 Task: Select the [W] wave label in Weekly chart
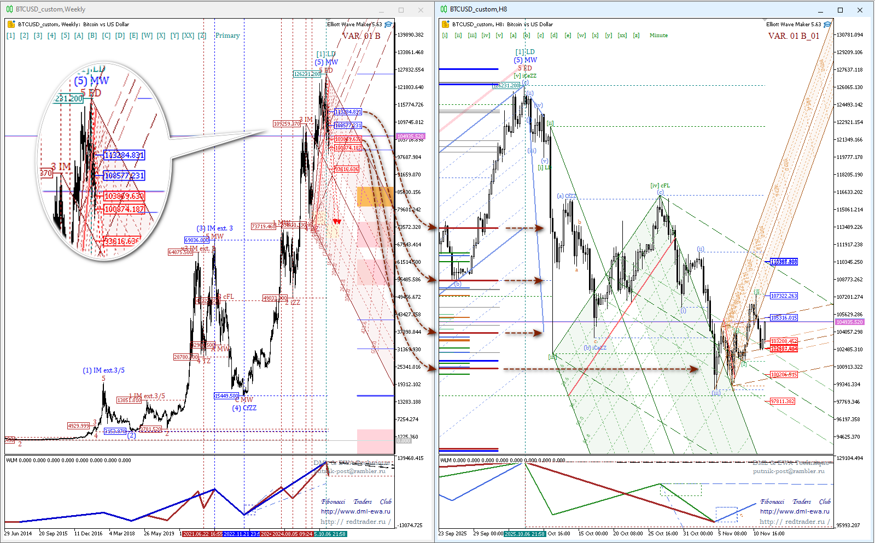click(x=147, y=36)
